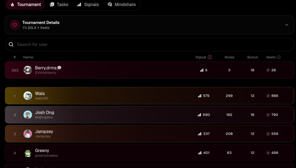Click Wals noise value 299

(229, 96)
